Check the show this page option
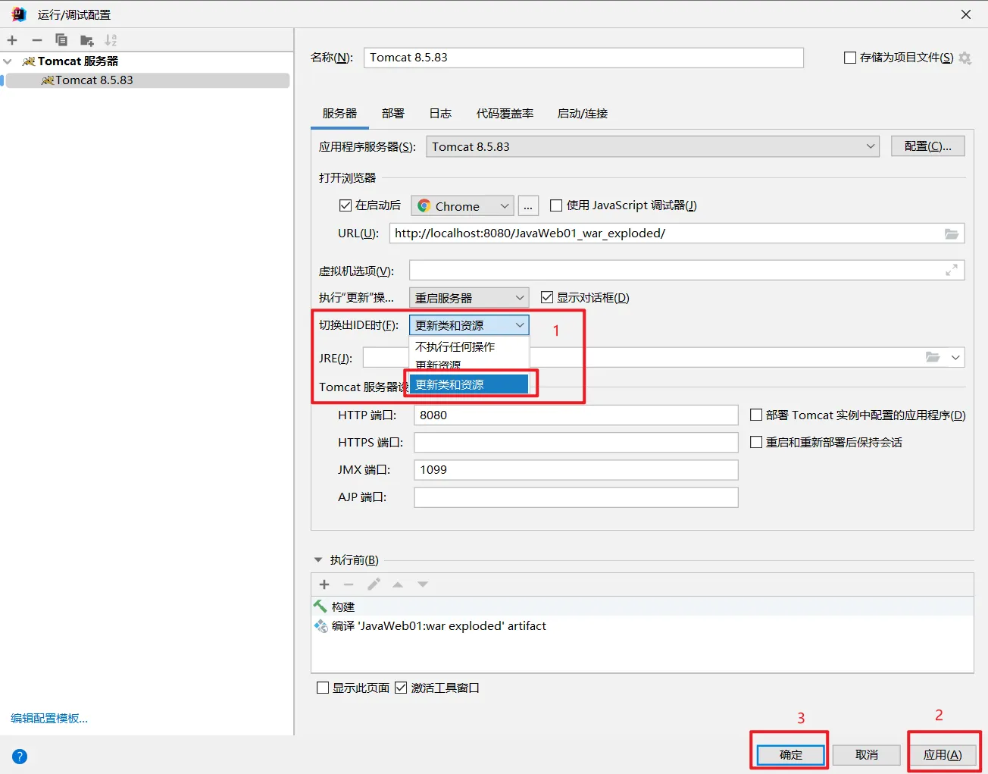 [x=323, y=688]
